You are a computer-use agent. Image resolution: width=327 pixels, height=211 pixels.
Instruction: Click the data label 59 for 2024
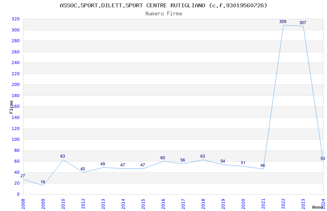pyautogui.click(x=323, y=158)
